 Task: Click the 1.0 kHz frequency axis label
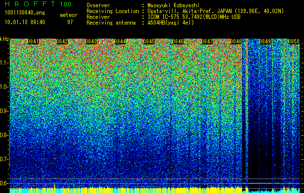click(4, 87)
